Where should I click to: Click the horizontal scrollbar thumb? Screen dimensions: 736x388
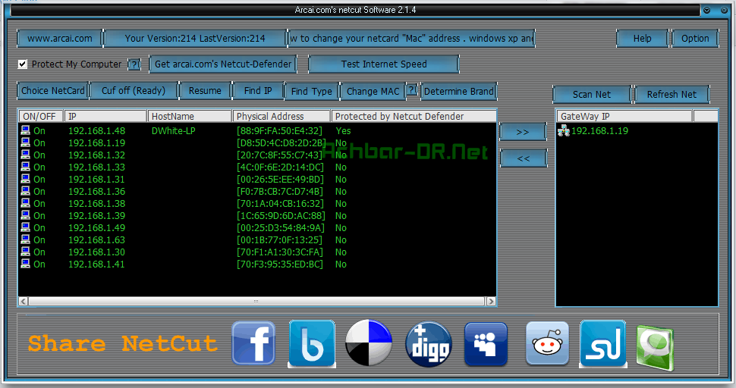pyautogui.click(x=256, y=302)
